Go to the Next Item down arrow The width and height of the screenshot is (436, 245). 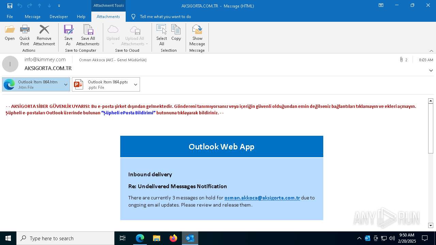pos(49,6)
